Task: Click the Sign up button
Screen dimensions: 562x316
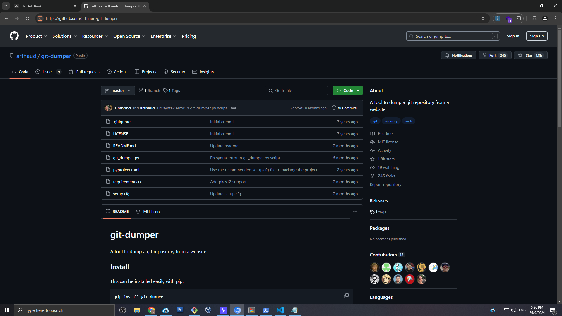Action: pyautogui.click(x=537, y=36)
